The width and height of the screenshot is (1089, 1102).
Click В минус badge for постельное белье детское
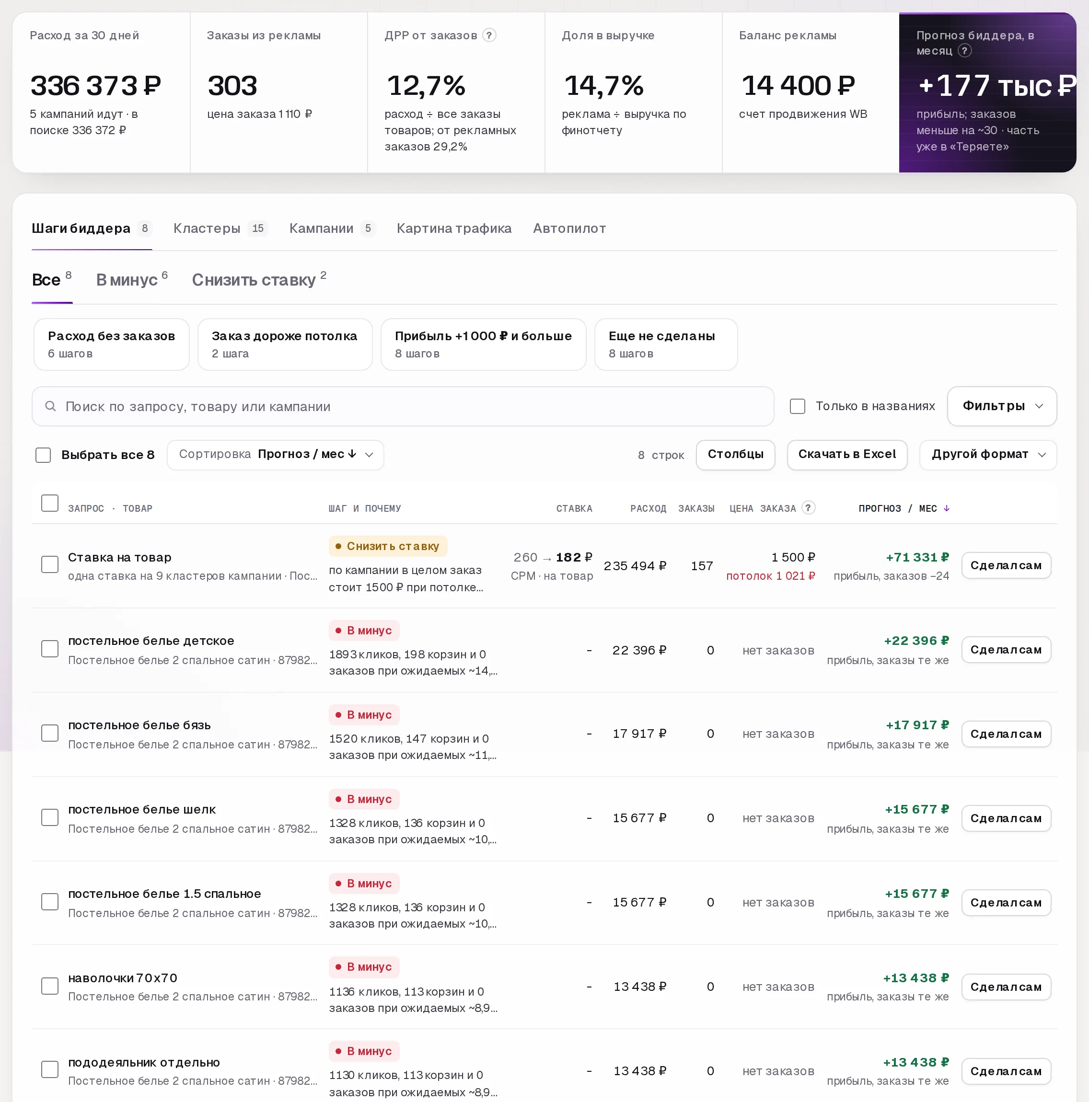364,630
